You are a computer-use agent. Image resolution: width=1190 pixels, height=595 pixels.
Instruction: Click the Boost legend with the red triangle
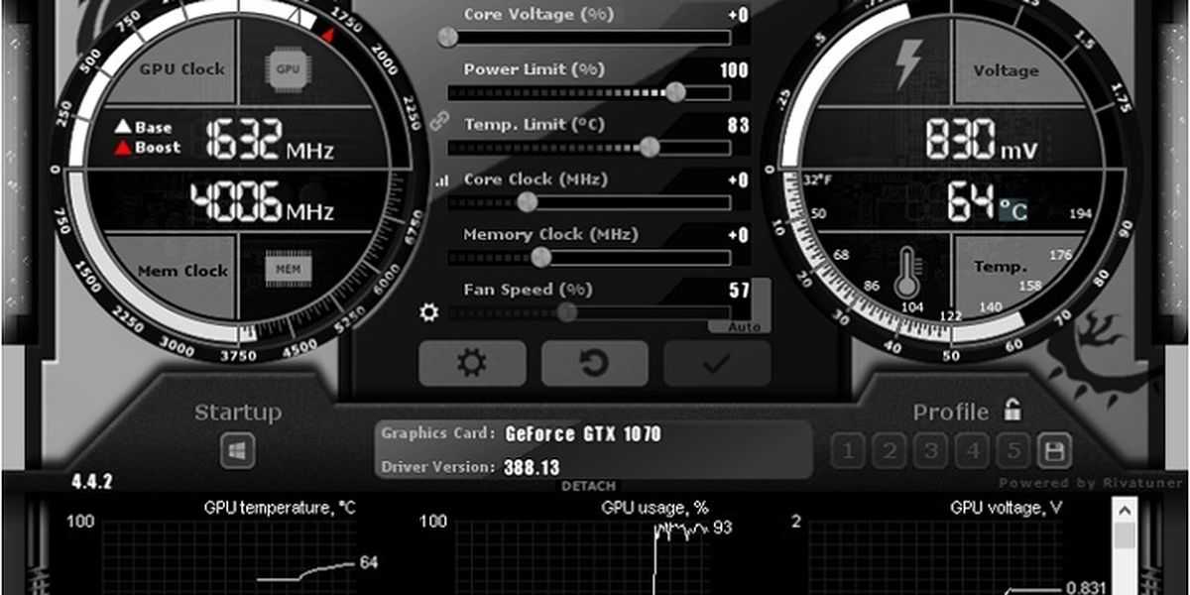(x=148, y=147)
